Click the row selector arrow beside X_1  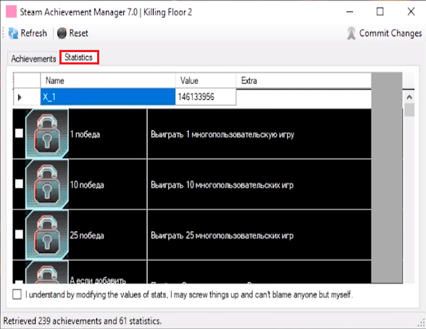[x=20, y=97]
